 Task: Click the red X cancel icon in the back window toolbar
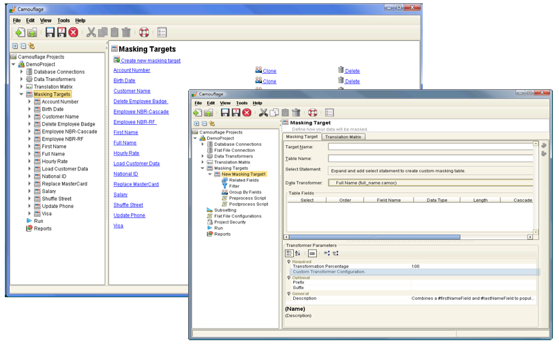coord(74,33)
